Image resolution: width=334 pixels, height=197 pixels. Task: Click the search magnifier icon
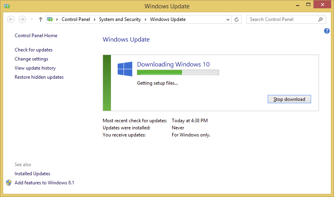point(320,19)
